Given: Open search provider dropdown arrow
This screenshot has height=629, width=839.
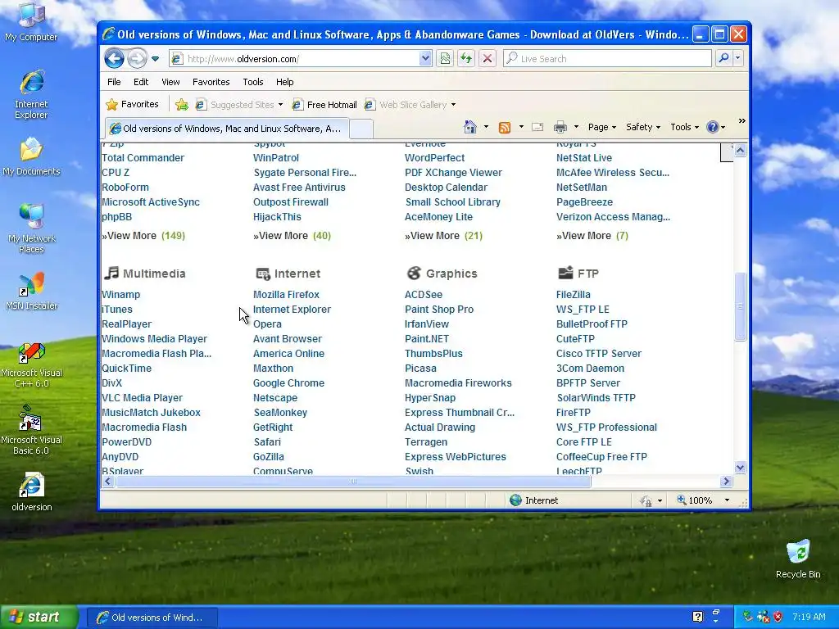Looking at the screenshot, I should [738, 58].
